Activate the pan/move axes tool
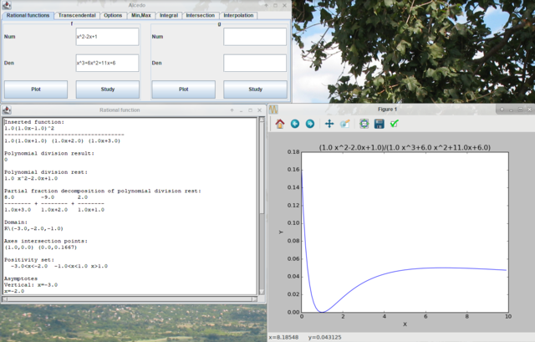This screenshot has height=342, width=535. point(329,124)
